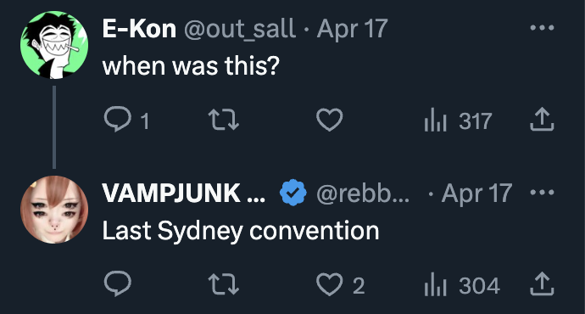Like the "Last Sydney convention" tweet
Screen dimensions: 585x314
coord(340,285)
